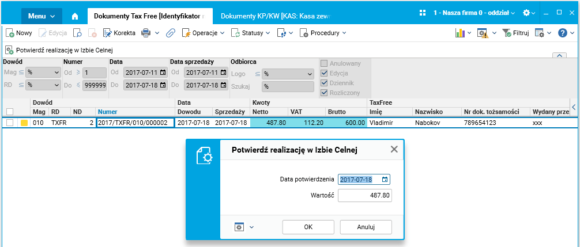Expand the Menu dropdown

click(x=42, y=16)
